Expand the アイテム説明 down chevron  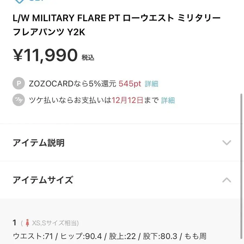coord(226,143)
